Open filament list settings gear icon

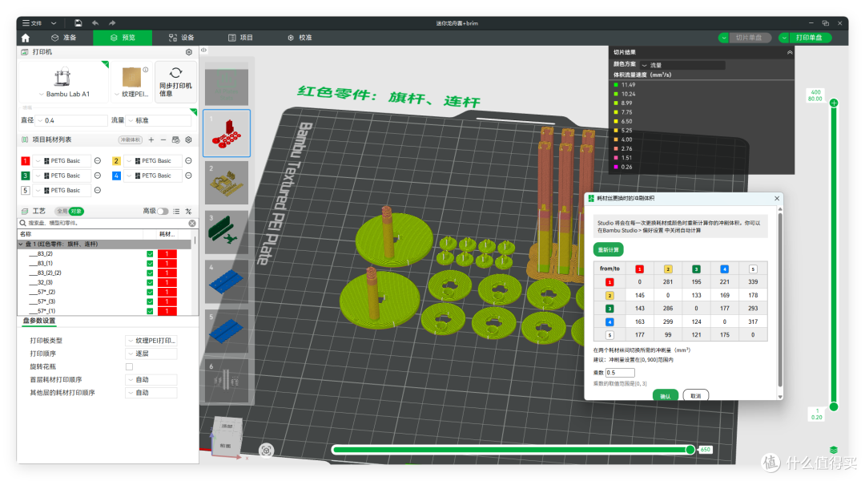[x=189, y=139]
